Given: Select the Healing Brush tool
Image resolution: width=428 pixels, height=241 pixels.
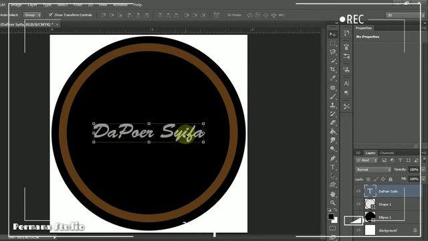Looking at the screenshot, I should [332, 88].
